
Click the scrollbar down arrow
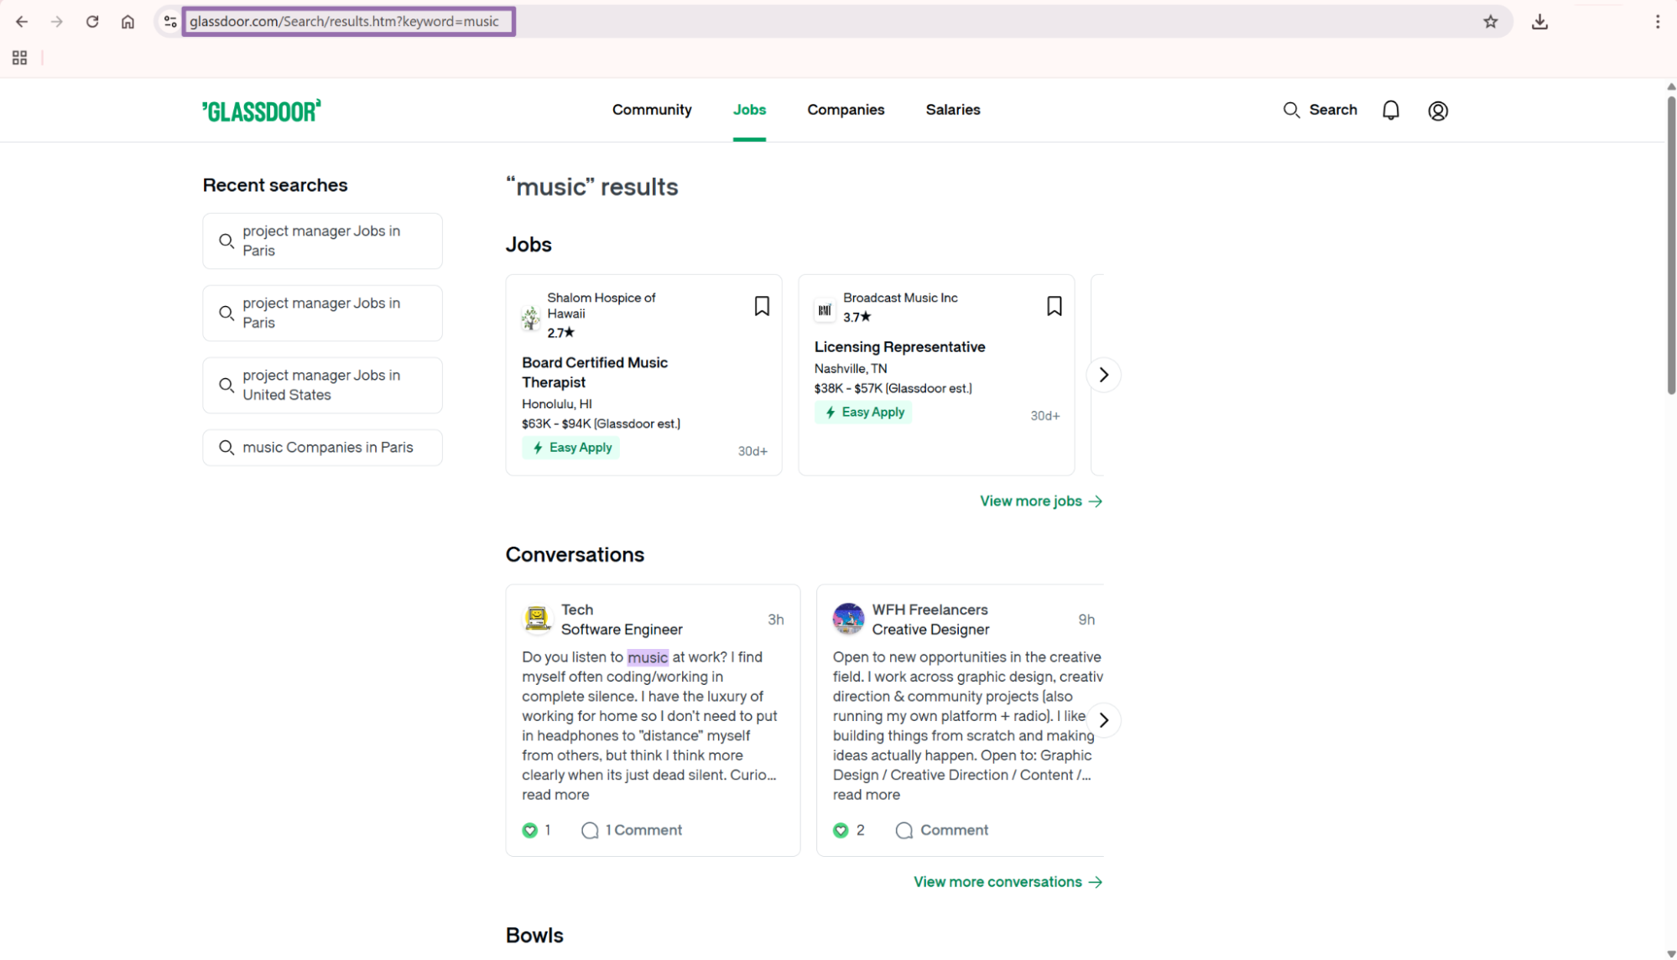(1670, 953)
